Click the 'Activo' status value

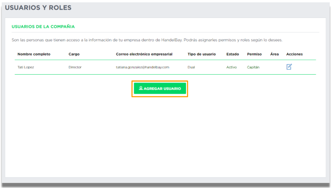[x=232, y=67]
